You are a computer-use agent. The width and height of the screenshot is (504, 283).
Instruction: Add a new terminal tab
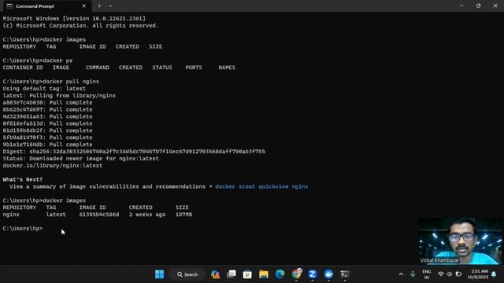[99, 6]
